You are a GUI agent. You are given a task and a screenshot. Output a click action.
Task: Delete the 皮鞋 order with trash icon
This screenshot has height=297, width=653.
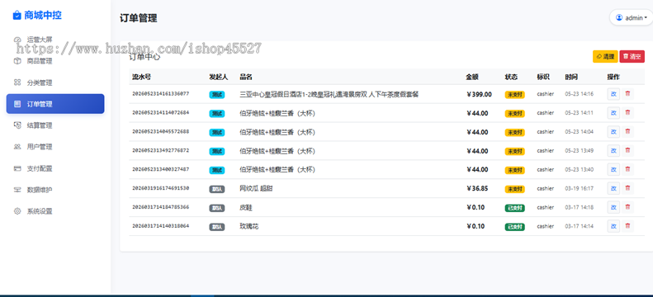(x=627, y=207)
